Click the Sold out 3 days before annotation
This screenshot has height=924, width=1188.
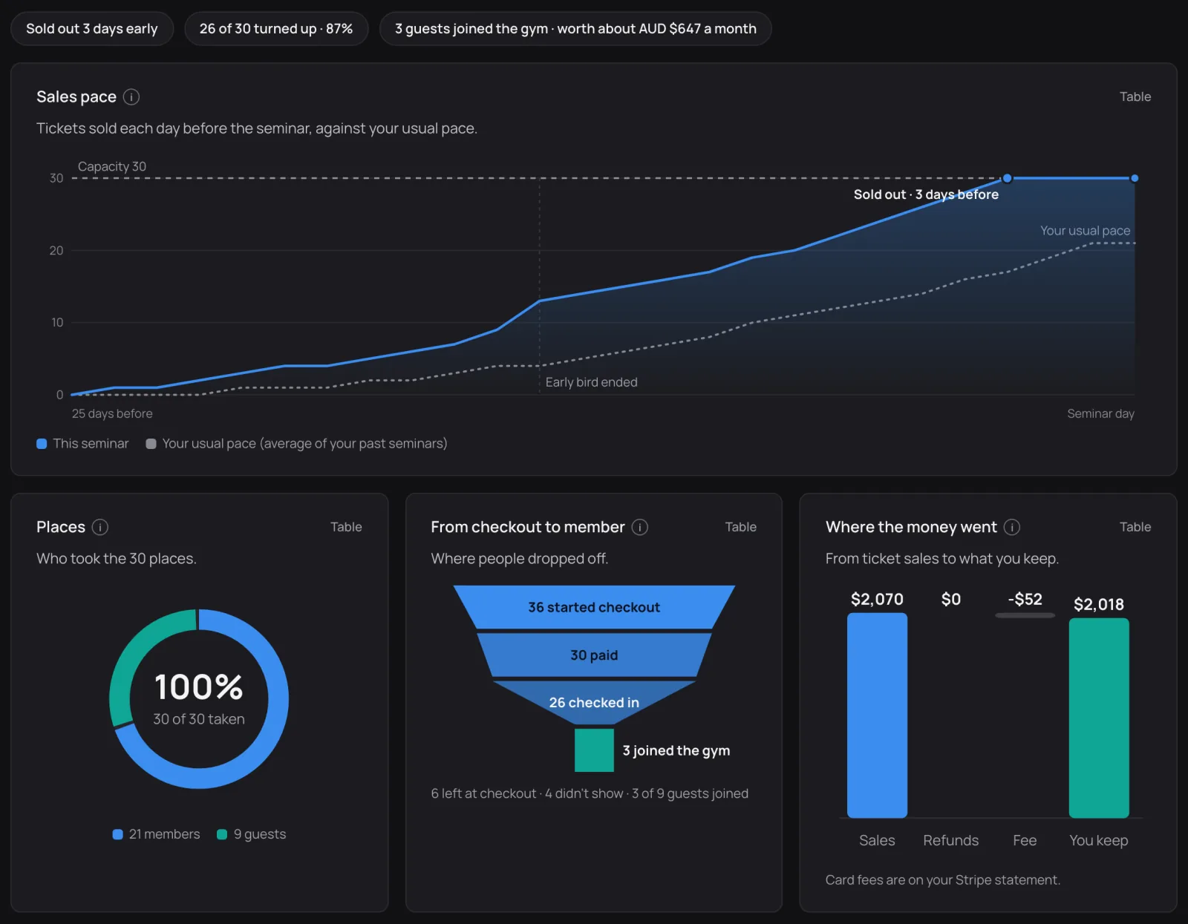[926, 194]
